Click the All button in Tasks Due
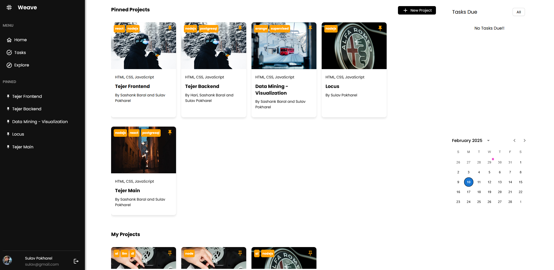The height and width of the screenshot is (270, 554). point(518,12)
